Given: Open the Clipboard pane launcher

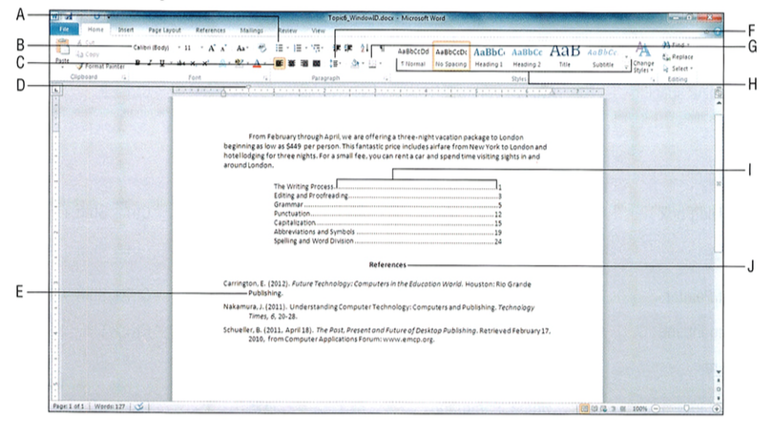Looking at the screenshot, I should coord(124,78).
